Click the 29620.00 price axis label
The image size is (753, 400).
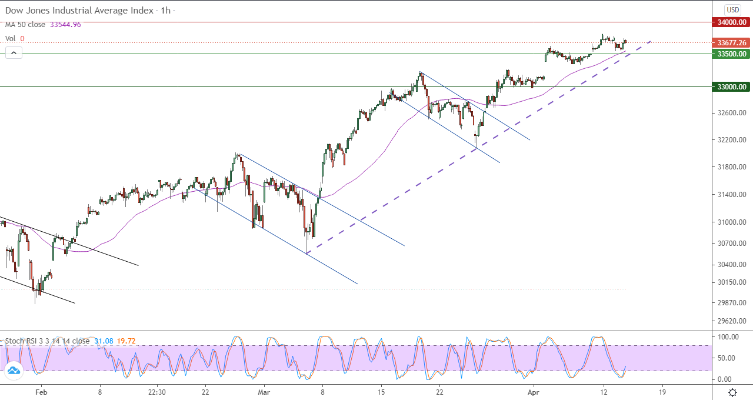click(732, 321)
